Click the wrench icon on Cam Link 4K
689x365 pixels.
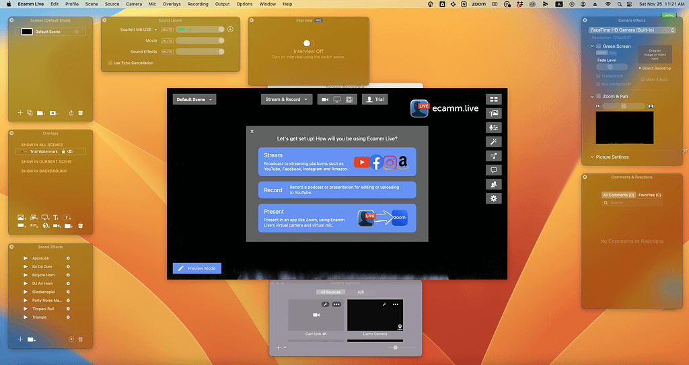pyautogui.click(x=324, y=305)
